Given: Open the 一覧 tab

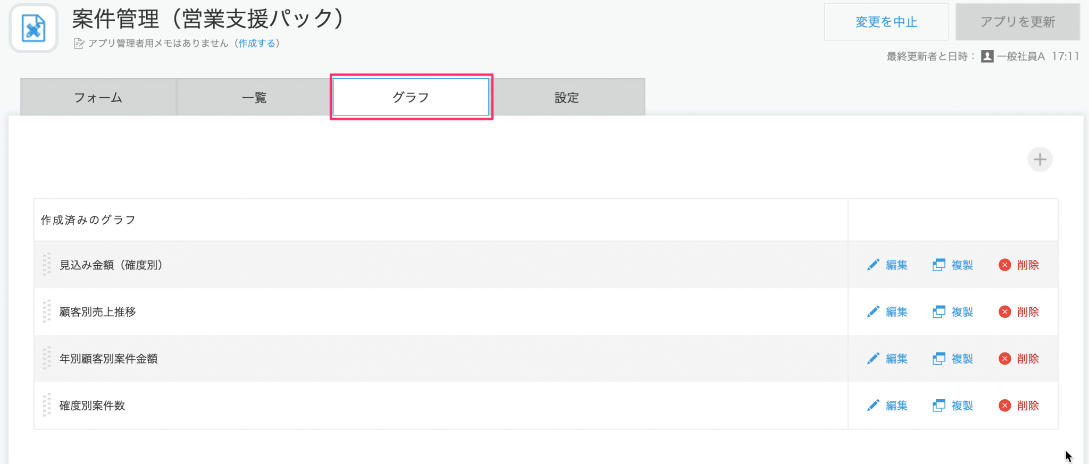Looking at the screenshot, I should point(254,97).
